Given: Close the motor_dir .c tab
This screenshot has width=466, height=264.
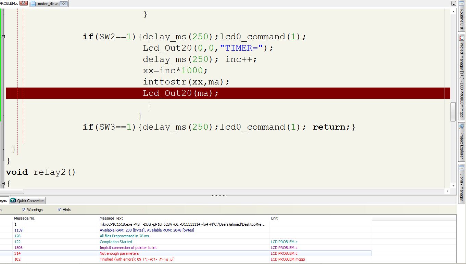Looking at the screenshot, I should [x=64, y=4].
